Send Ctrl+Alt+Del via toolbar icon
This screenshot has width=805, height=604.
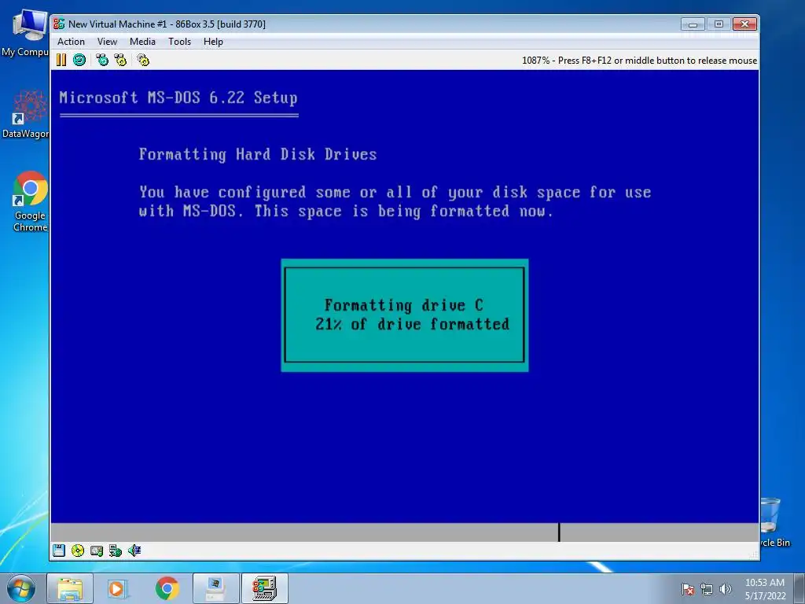pos(102,60)
